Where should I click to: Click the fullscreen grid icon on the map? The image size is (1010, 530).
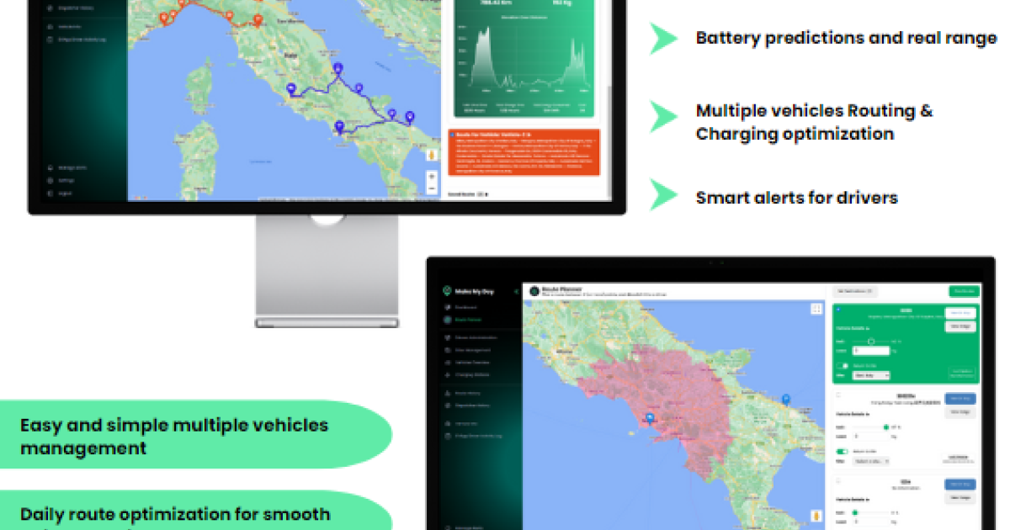(816, 307)
